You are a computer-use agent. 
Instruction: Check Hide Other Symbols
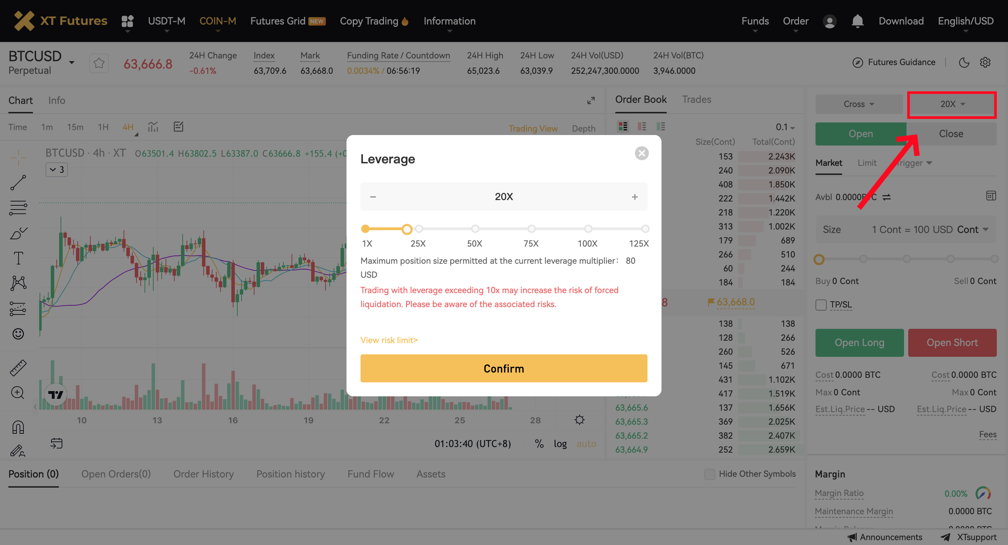(x=709, y=474)
